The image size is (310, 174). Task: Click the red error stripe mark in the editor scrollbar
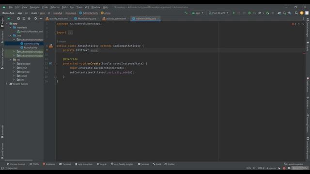(304, 53)
